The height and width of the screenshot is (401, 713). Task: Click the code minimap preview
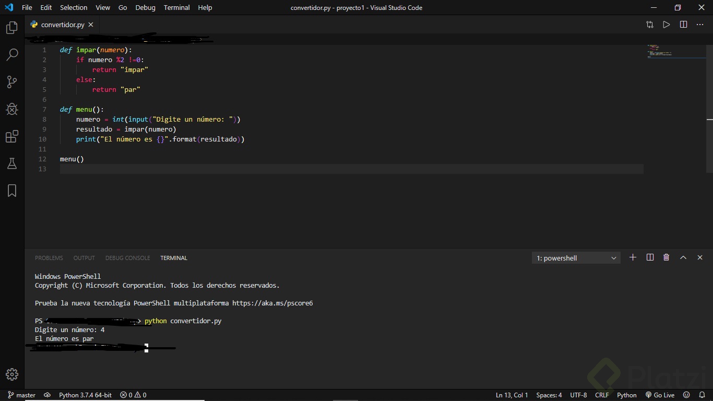pyautogui.click(x=676, y=51)
